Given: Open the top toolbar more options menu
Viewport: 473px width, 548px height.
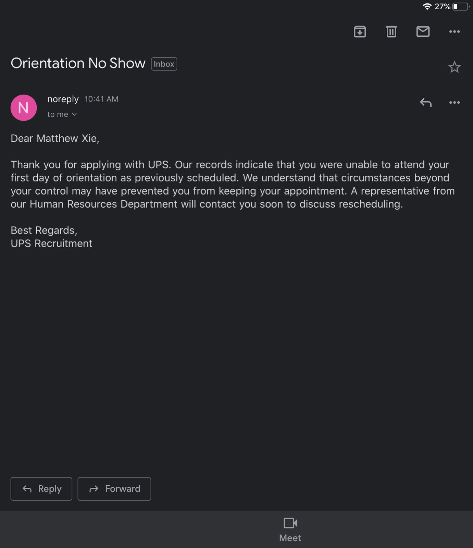Looking at the screenshot, I should (455, 32).
